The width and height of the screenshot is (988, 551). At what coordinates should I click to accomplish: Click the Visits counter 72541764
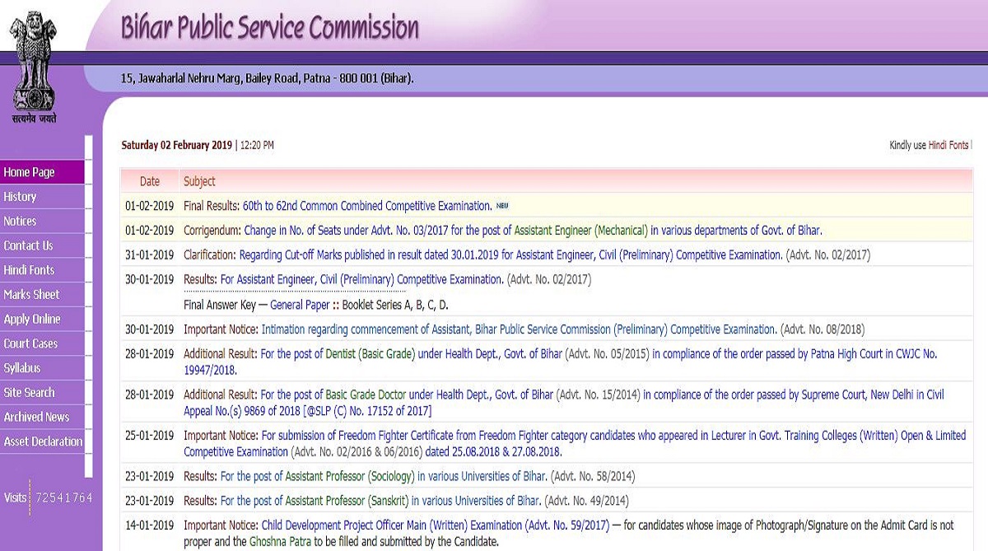coord(63,498)
